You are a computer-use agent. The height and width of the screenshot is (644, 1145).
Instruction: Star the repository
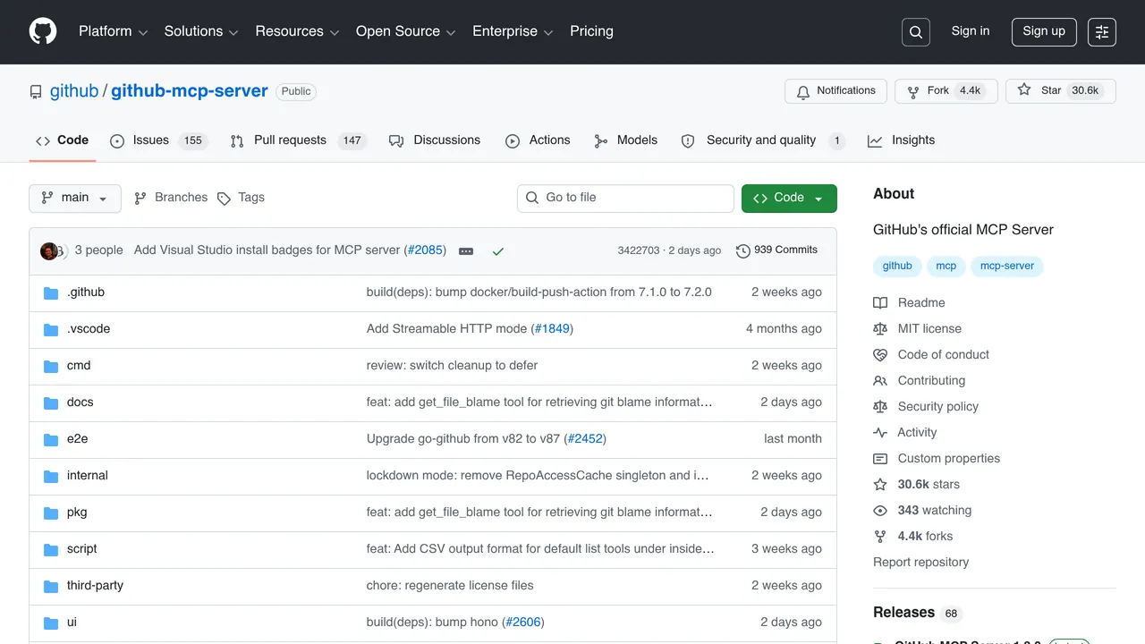click(1061, 91)
